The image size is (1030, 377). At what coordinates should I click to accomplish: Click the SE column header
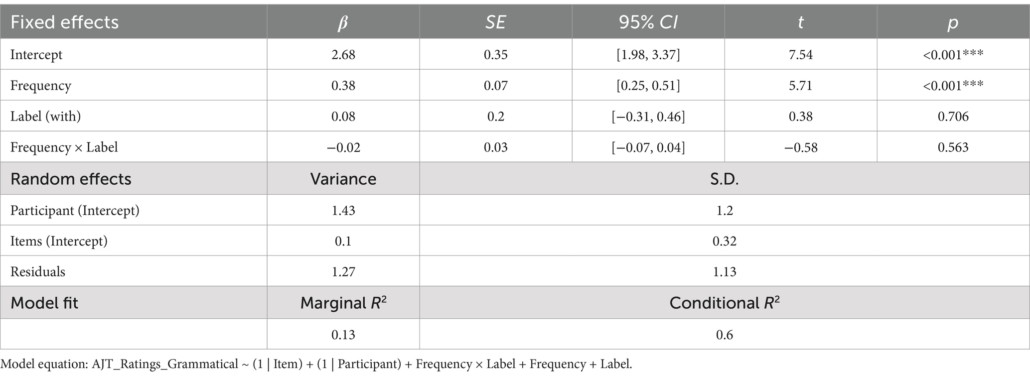[495, 22]
